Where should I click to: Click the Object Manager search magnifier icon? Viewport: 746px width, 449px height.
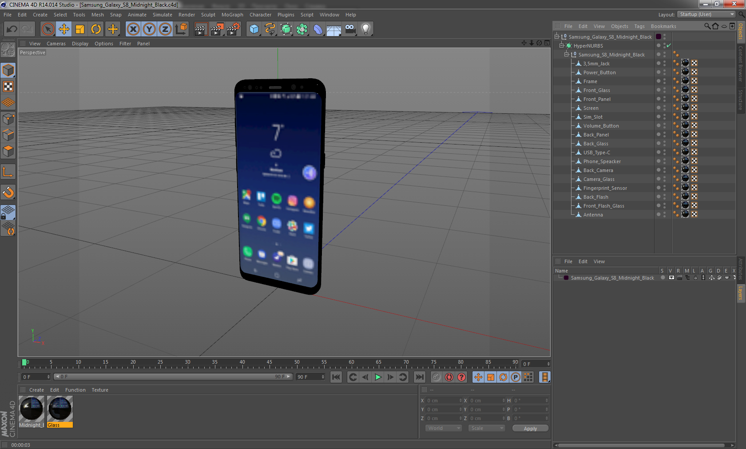click(707, 26)
